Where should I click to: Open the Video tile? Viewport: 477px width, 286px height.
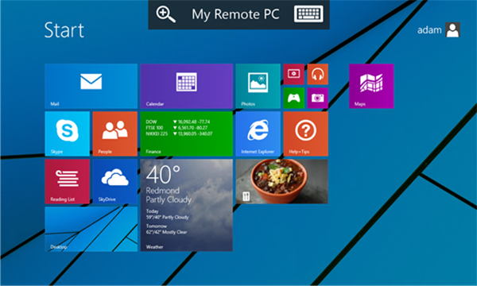(294, 74)
